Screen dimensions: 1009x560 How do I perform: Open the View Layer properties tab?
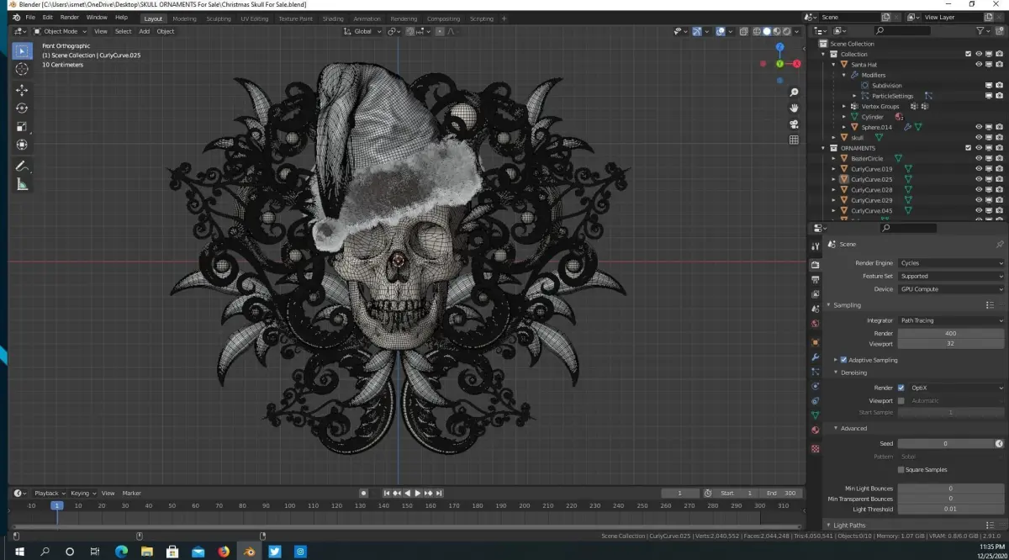(815, 294)
